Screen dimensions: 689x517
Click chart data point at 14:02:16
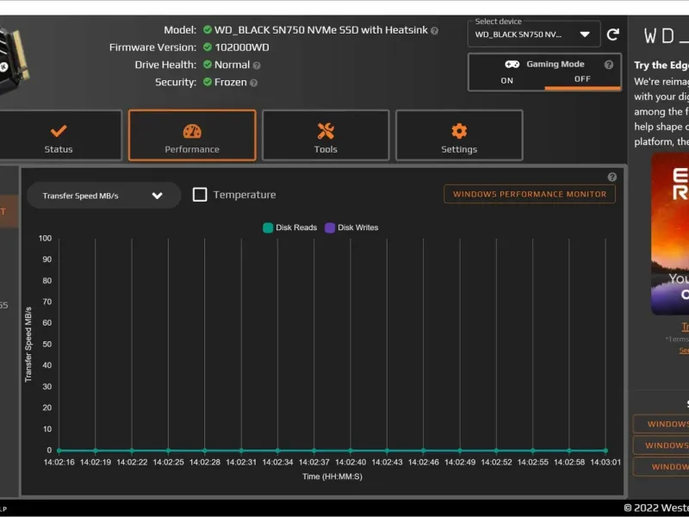click(x=59, y=451)
